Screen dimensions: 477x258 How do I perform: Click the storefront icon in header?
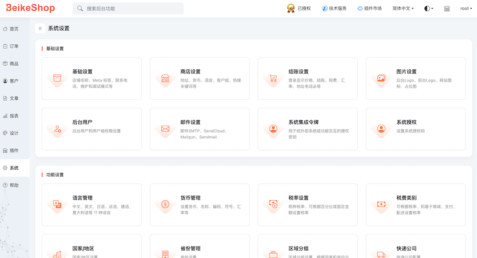[447, 9]
